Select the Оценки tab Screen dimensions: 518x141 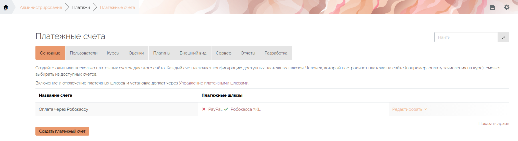(136, 53)
